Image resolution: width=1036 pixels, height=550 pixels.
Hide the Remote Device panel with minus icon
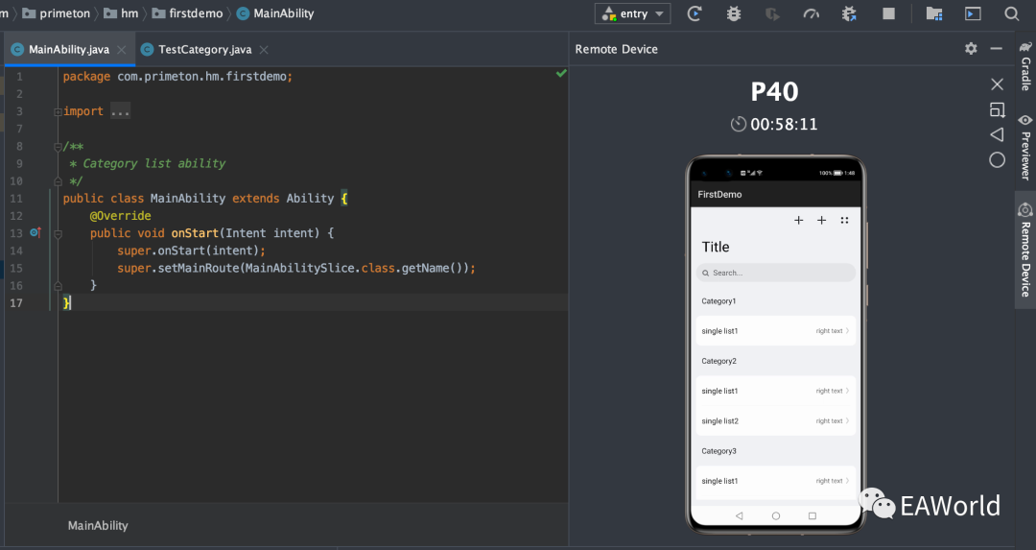[x=997, y=48]
